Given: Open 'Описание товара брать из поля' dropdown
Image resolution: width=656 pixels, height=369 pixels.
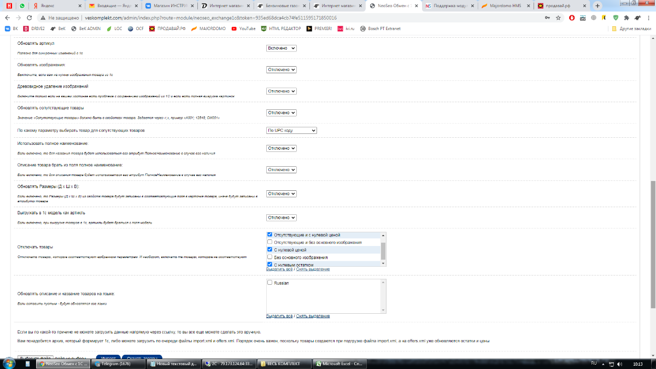Looking at the screenshot, I should (281, 169).
